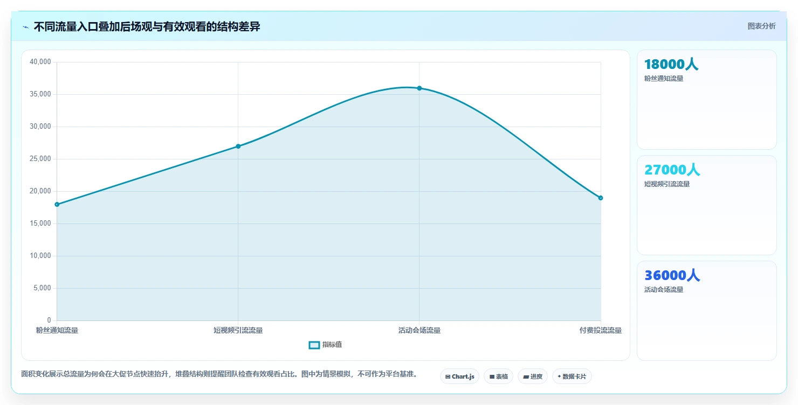Click the y-axis tick 35,000
The height and width of the screenshot is (405, 798).
[40, 94]
